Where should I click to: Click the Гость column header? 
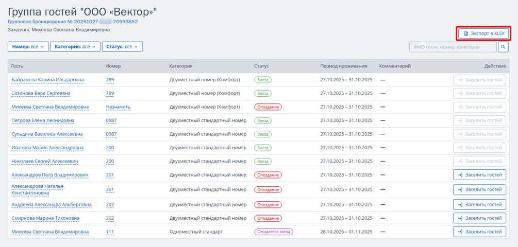[x=18, y=66]
